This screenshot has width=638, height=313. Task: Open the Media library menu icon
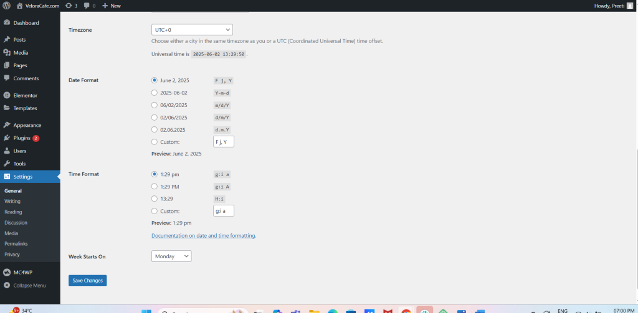tap(6, 52)
